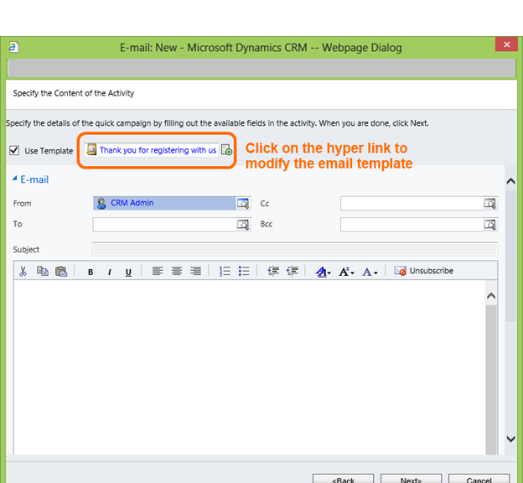Click the Next button
523x483 pixels.
tap(411, 480)
